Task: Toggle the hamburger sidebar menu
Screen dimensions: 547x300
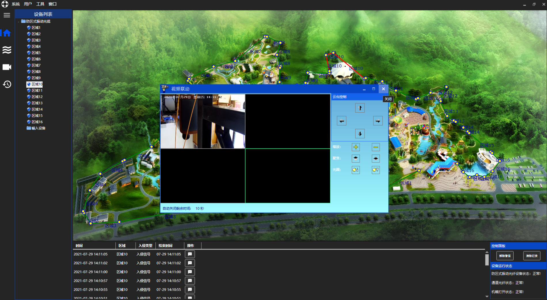Action: (7, 15)
